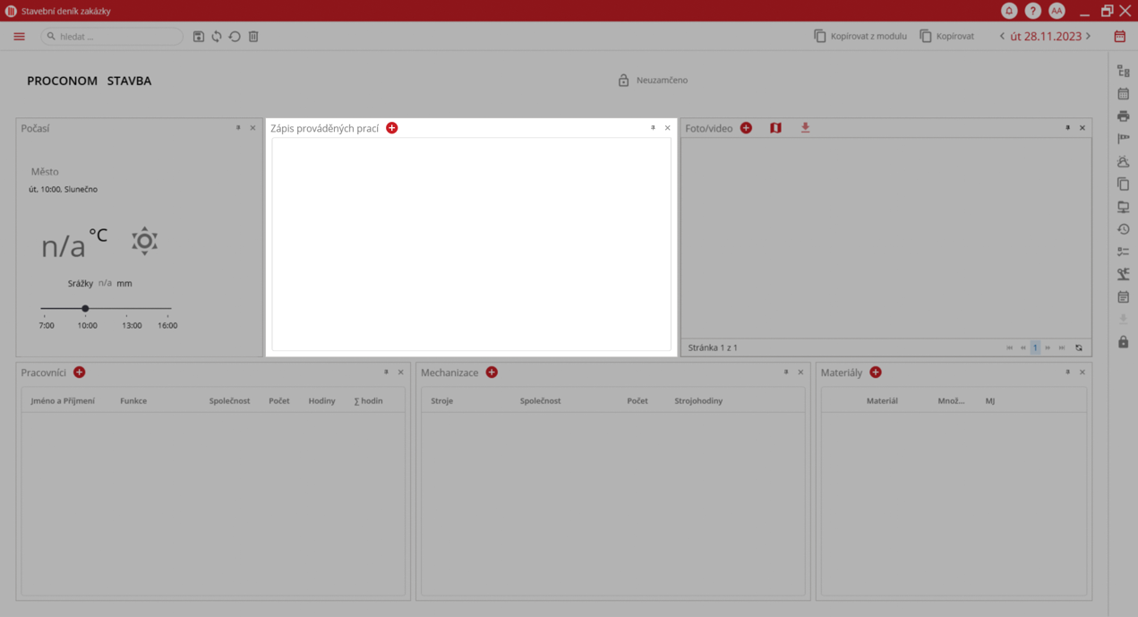Click the weather time slider handle
This screenshot has height=617, width=1138.
tap(85, 308)
